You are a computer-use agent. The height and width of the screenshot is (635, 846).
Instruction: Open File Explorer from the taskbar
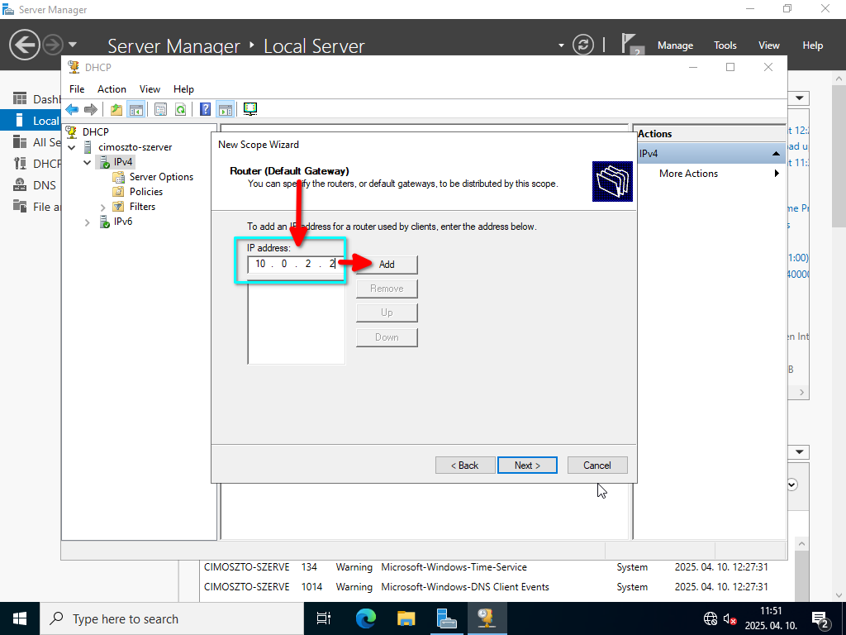[x=406, y=618]
